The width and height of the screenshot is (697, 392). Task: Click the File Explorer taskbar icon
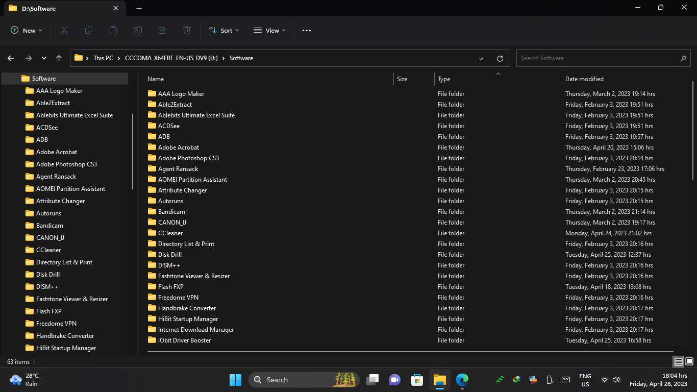click(440, 380)
